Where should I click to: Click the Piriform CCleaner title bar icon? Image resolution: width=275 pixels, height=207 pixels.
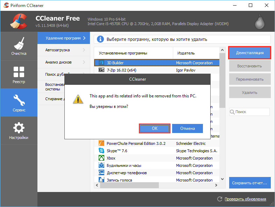click(x=6, y=5)
